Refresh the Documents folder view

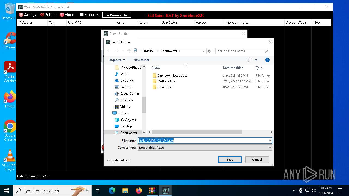click(x=209, y=51)
